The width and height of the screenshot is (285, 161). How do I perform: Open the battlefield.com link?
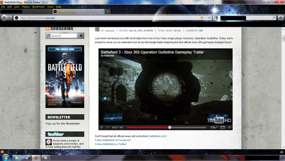(157, 136)
